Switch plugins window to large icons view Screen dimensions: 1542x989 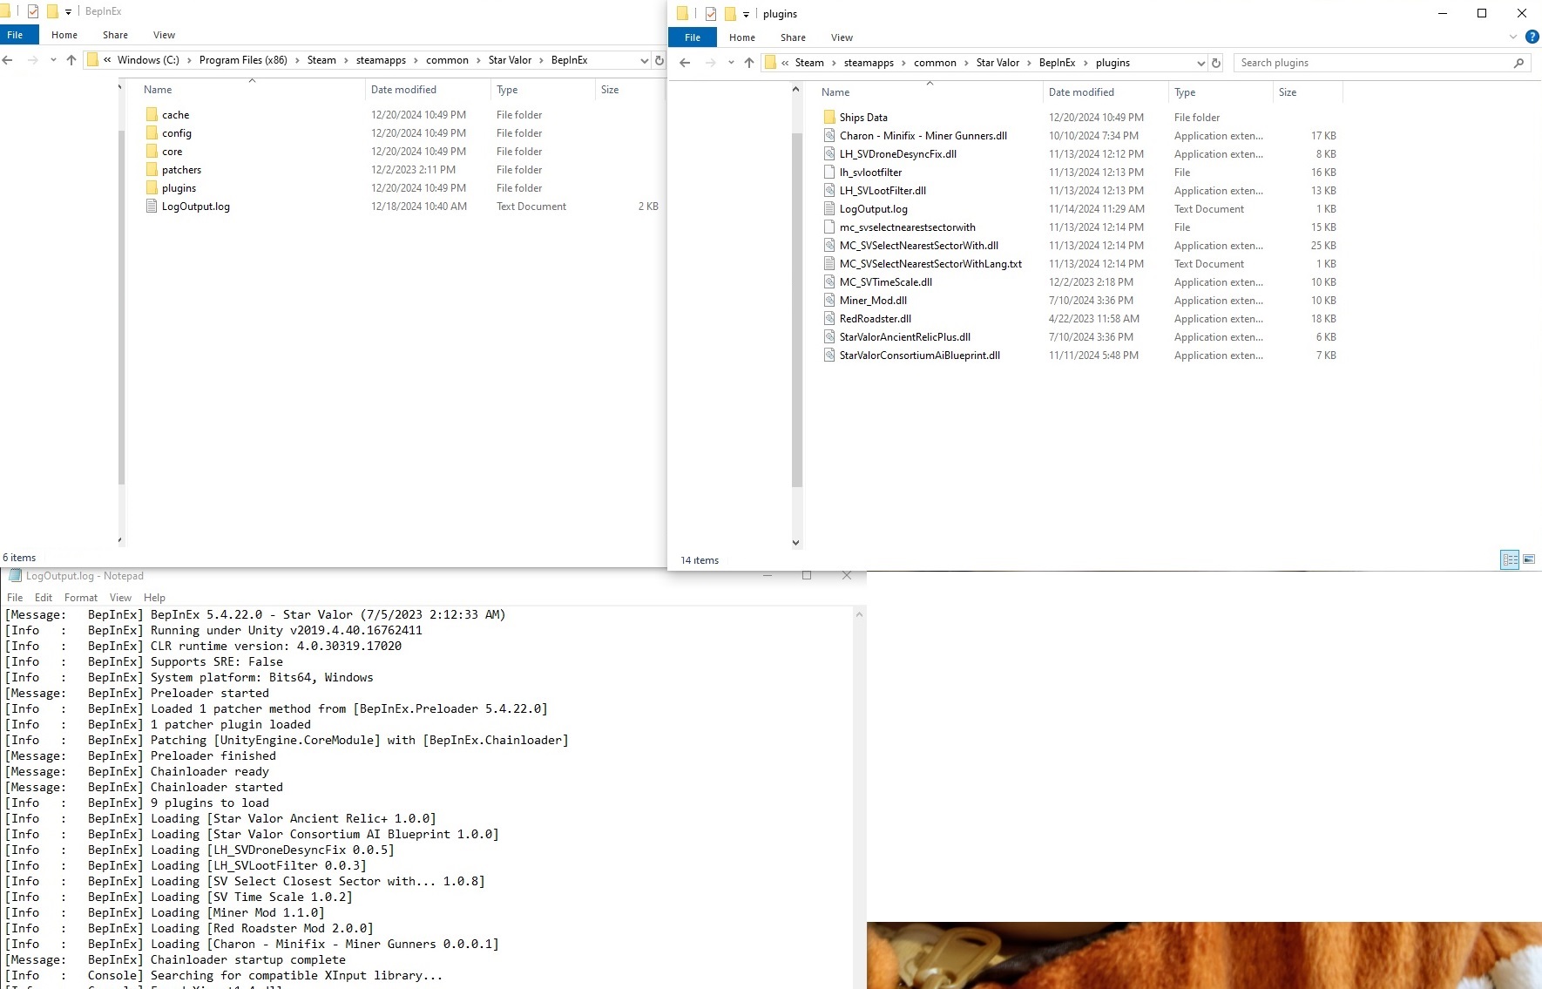tap(1529, 559)
